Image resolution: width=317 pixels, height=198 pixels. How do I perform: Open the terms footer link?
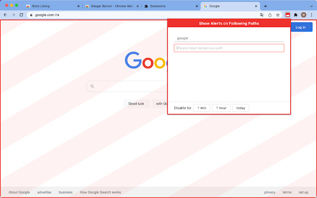[x=287, y=192]
